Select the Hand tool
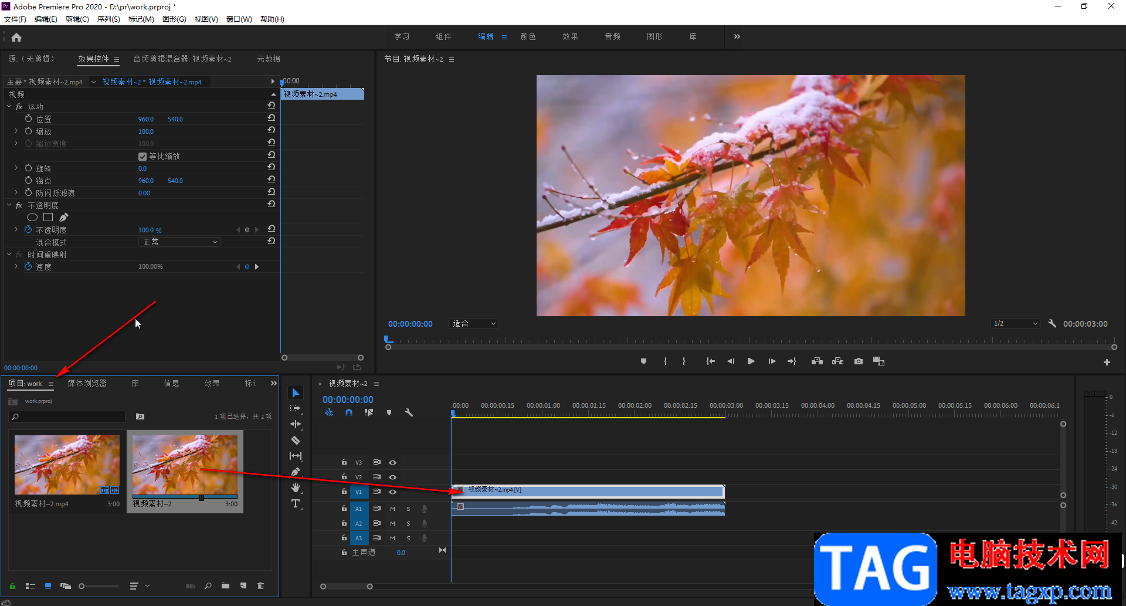 [296, 487]
